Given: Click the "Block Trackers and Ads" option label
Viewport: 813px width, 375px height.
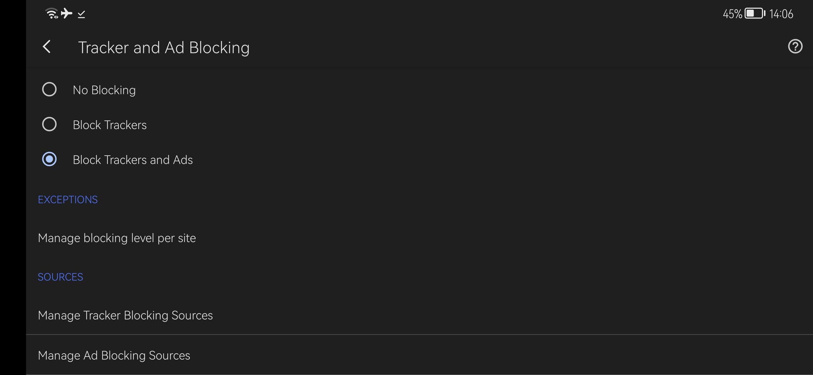Looking at the screenshot, I should point(133,160).
